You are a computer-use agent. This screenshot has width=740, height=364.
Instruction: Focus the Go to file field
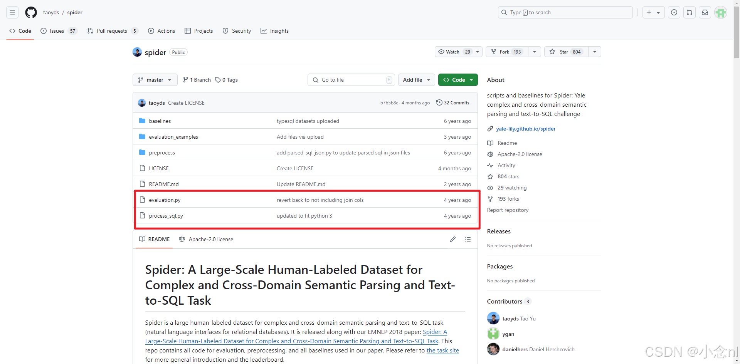pos(351,80)
